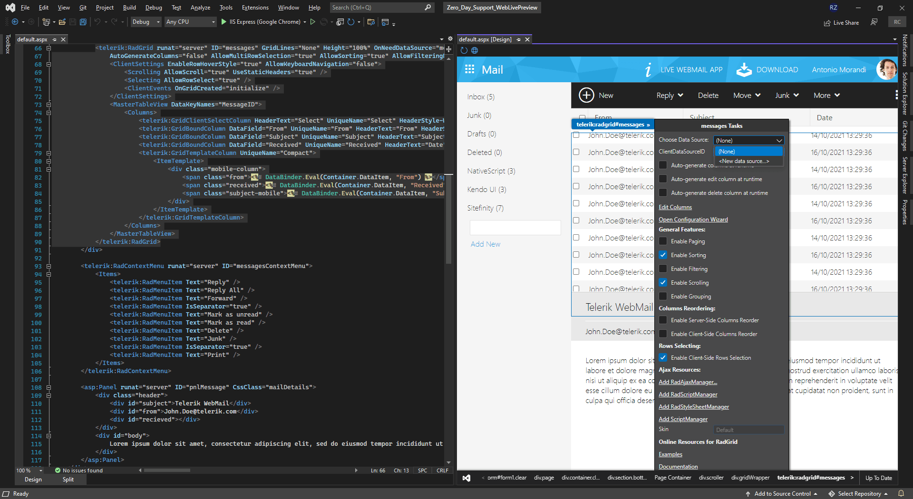The width and height of the screenshot is (913, 499).
Task: Click the Live Share icon
Action: pyautogui.click(x=827, y=23)
